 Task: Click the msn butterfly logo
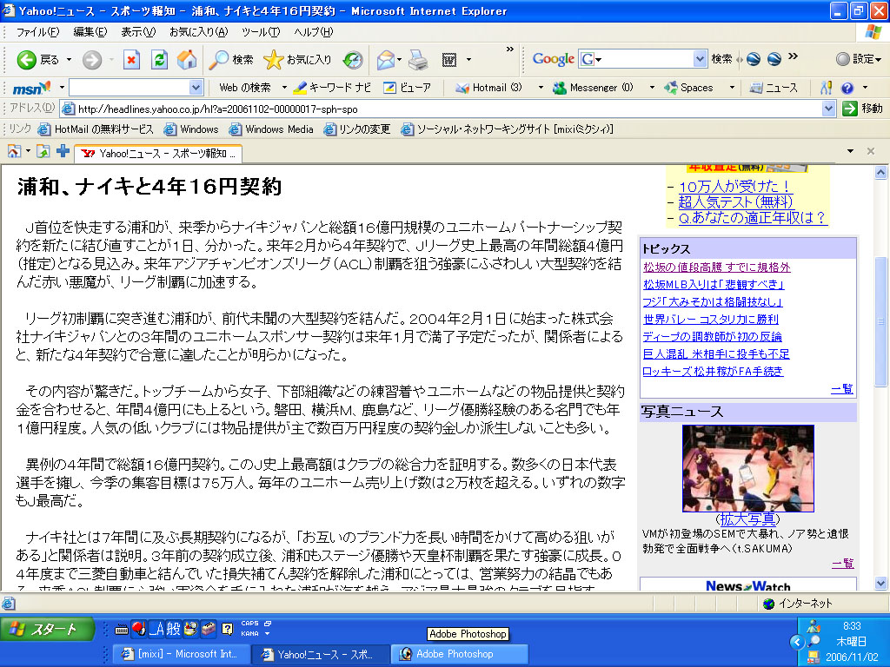(x=31, y=88)
